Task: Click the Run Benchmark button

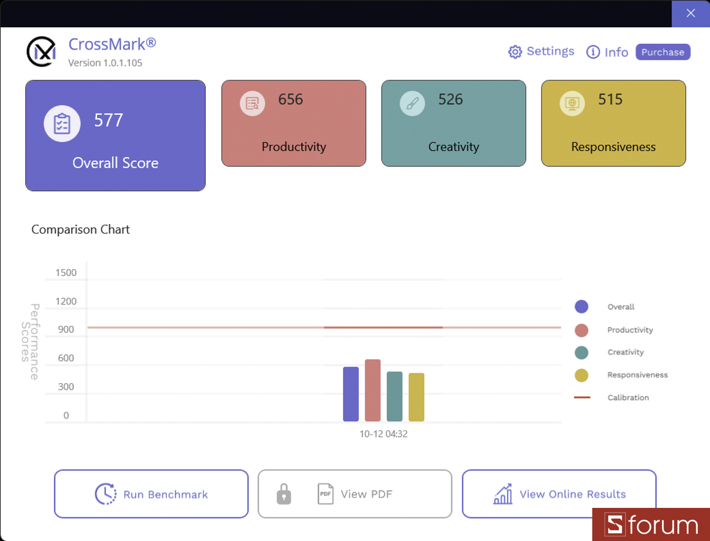Action: point(151,494)
